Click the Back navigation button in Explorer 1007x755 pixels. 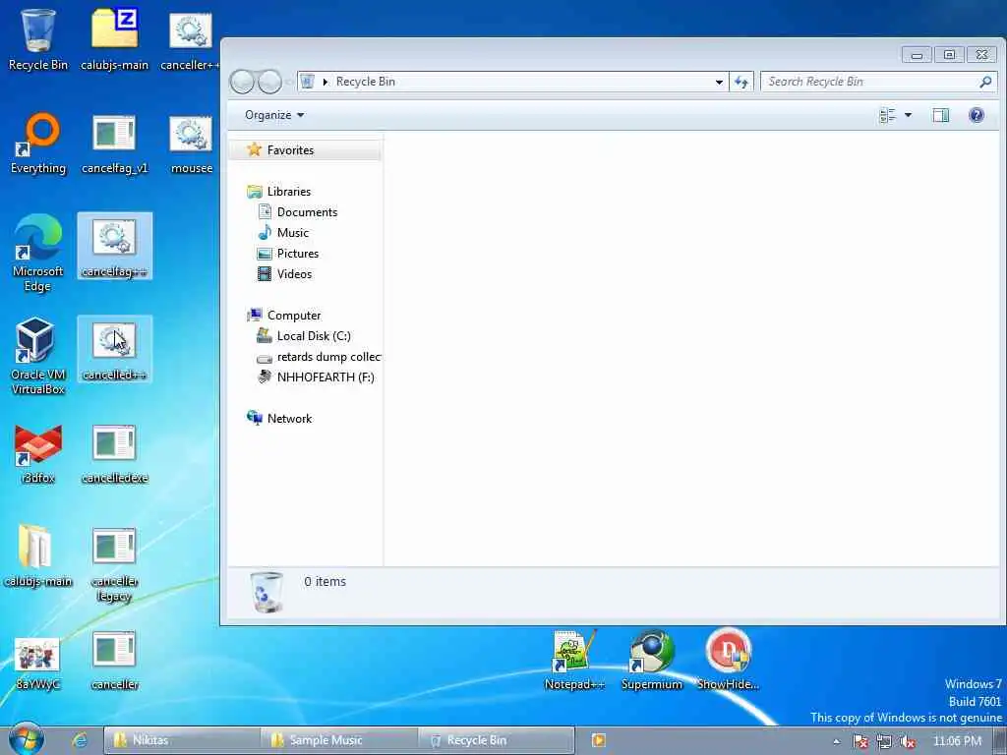(x=242, y=82)
